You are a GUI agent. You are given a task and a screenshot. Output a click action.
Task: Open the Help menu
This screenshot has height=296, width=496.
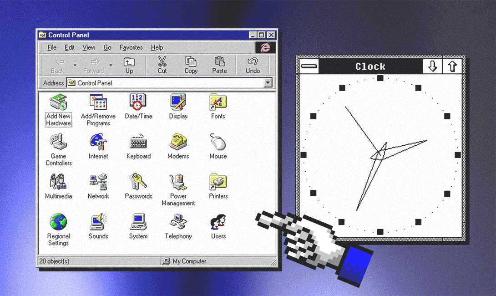(x=157, y=47)
